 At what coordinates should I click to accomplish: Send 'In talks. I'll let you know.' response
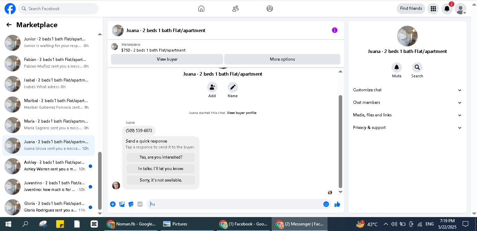(x=161, y=169)
